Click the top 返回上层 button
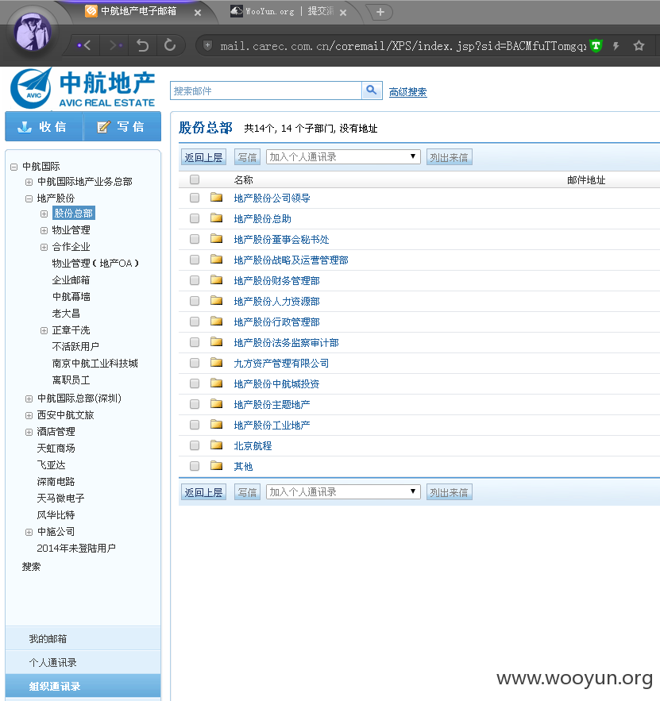This screenshot has width=660, height=701. (203, 157)
